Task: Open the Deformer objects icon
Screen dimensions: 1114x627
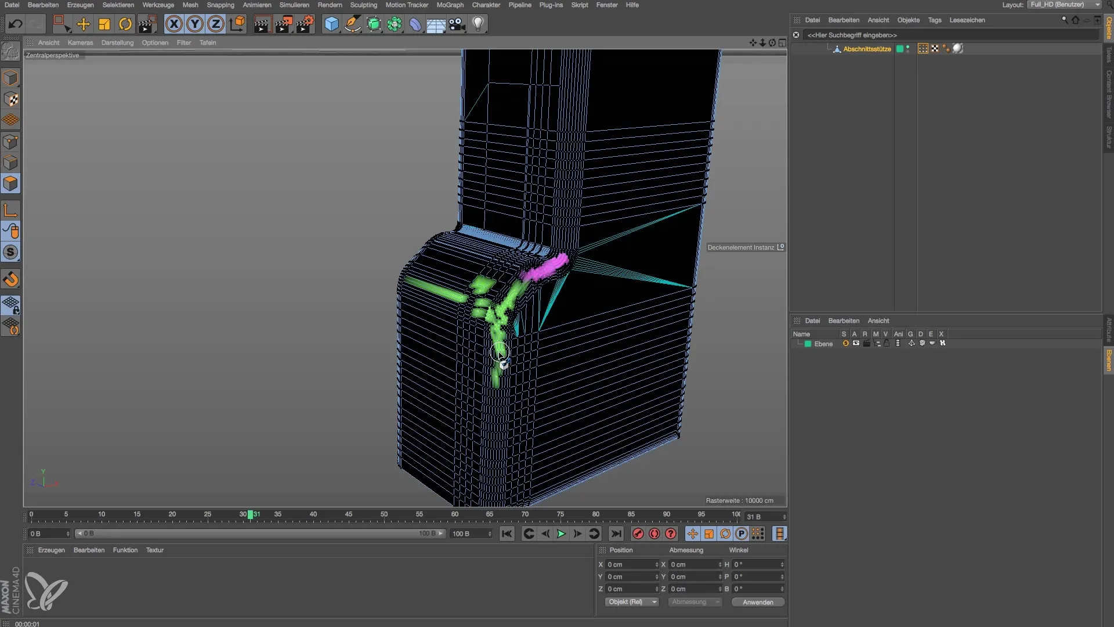Action: pyautogui.click(x=415, y=24)
